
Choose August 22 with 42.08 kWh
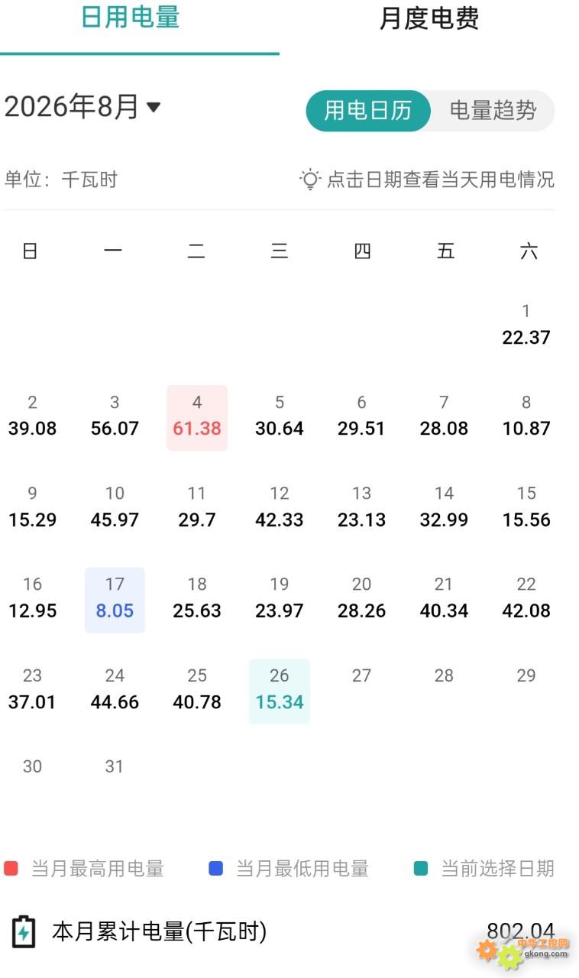[x=526, y=598]
